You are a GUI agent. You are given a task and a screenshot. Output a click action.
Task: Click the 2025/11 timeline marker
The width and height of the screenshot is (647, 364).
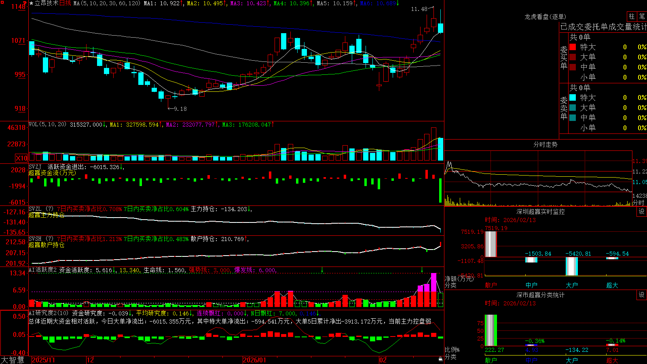click(x=43, y=360)
